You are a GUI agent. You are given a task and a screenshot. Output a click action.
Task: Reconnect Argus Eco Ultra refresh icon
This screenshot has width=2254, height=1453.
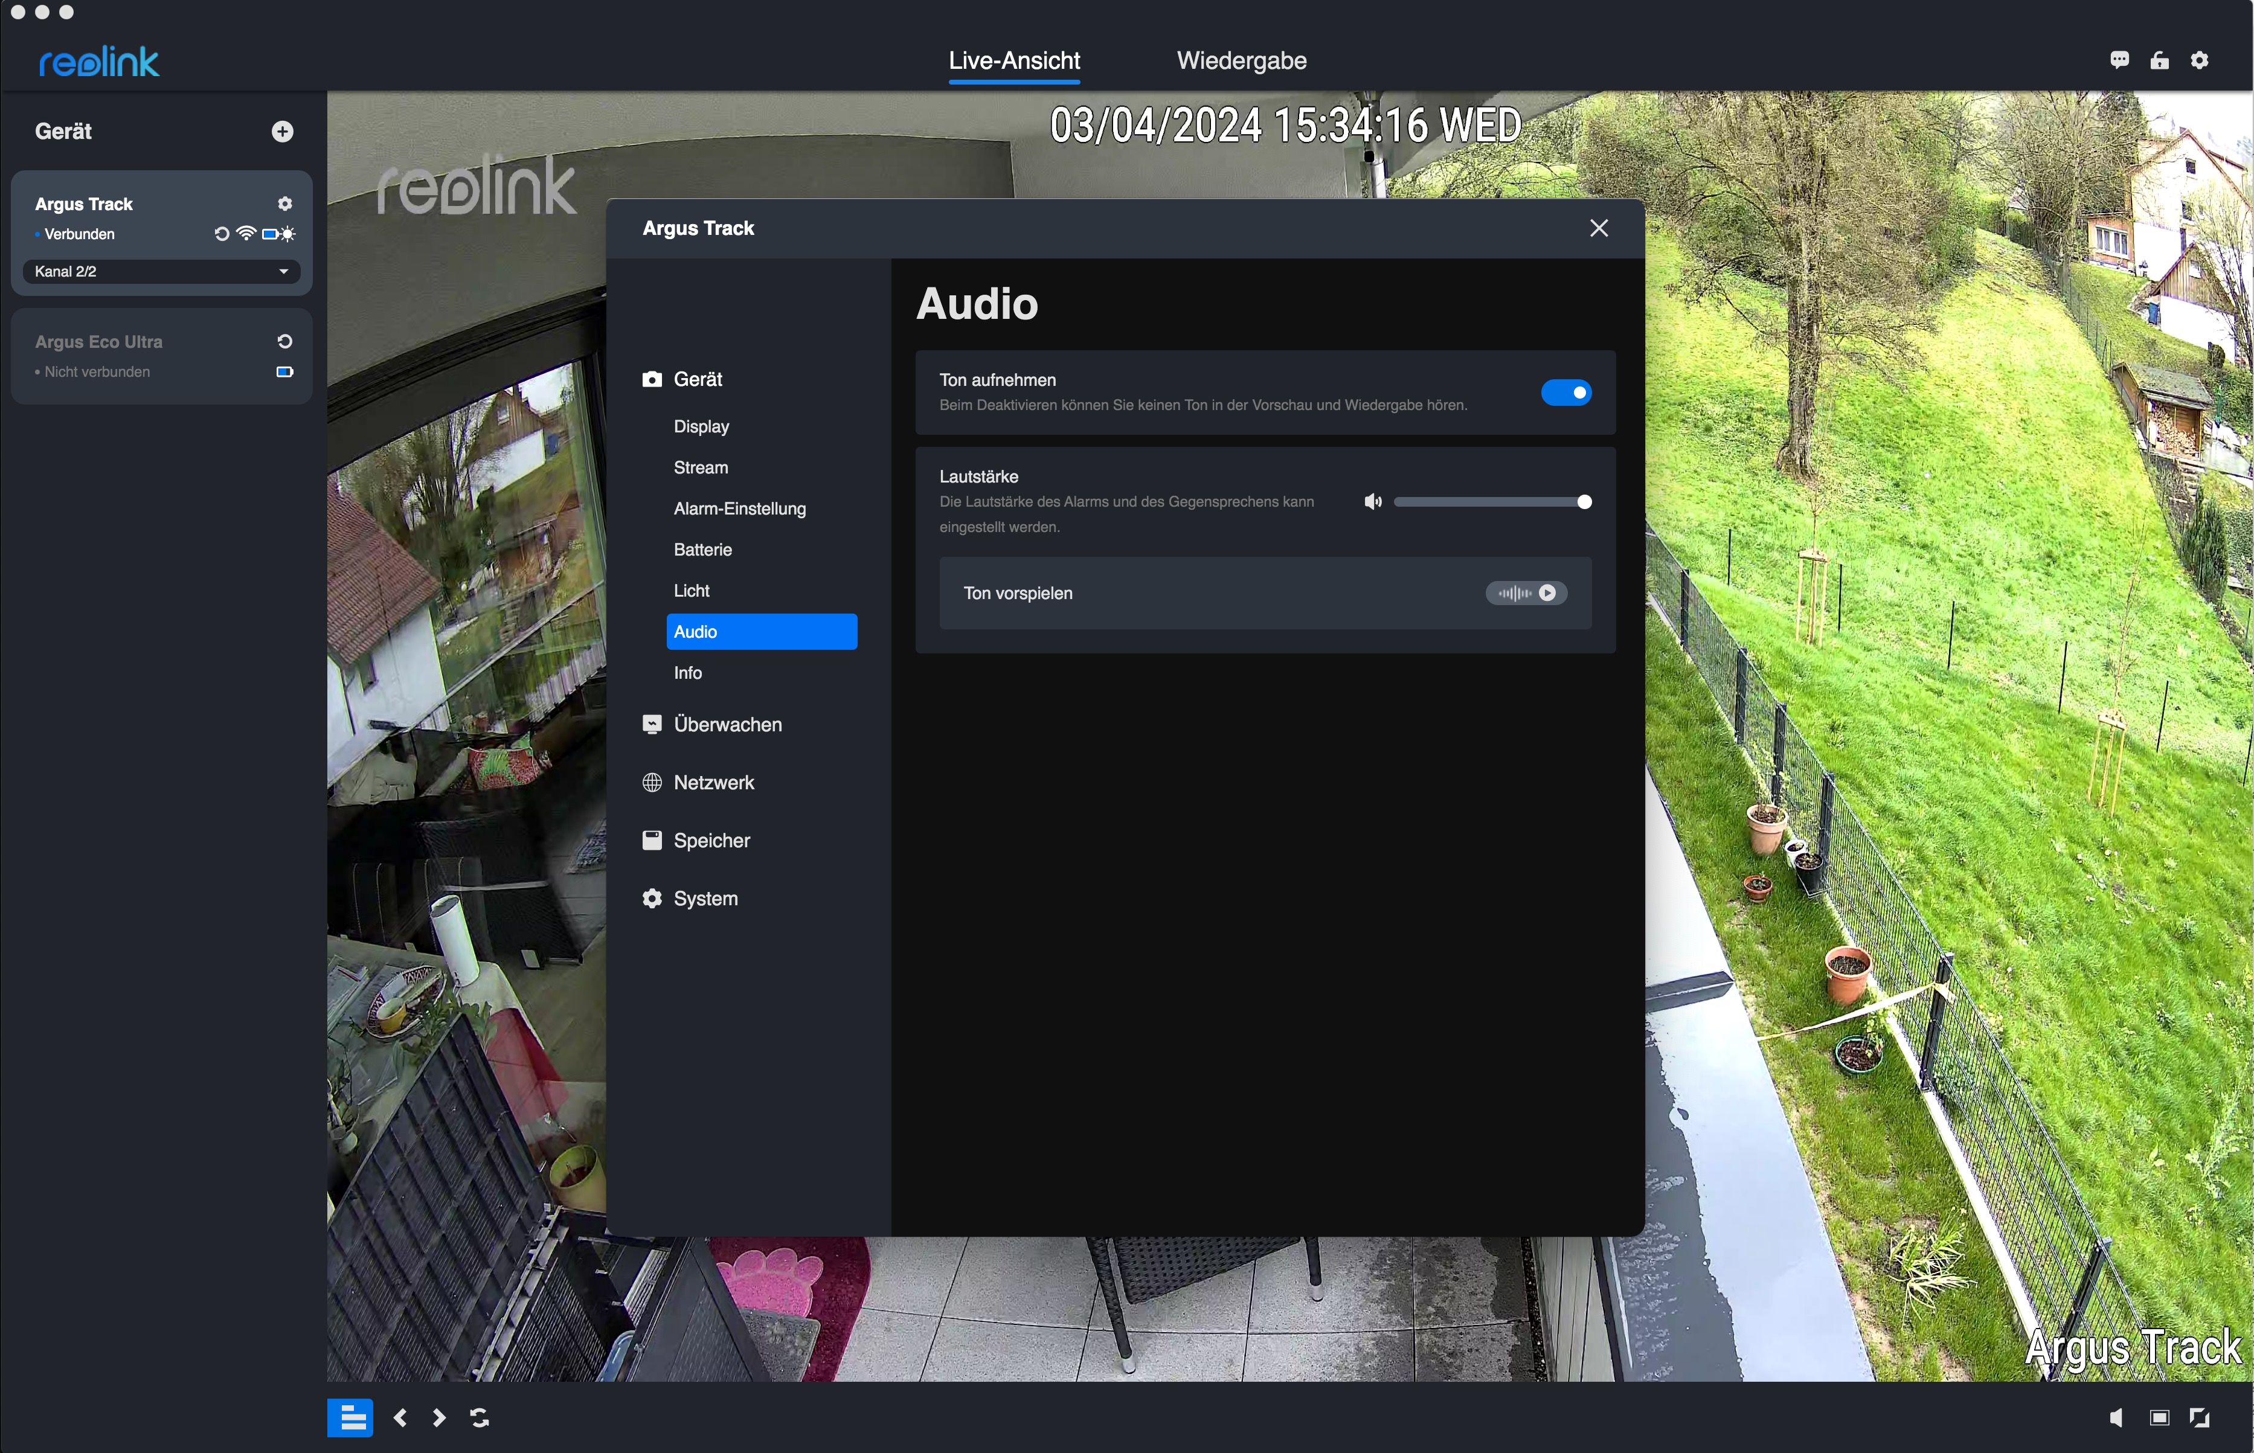[x=285, y=342]
